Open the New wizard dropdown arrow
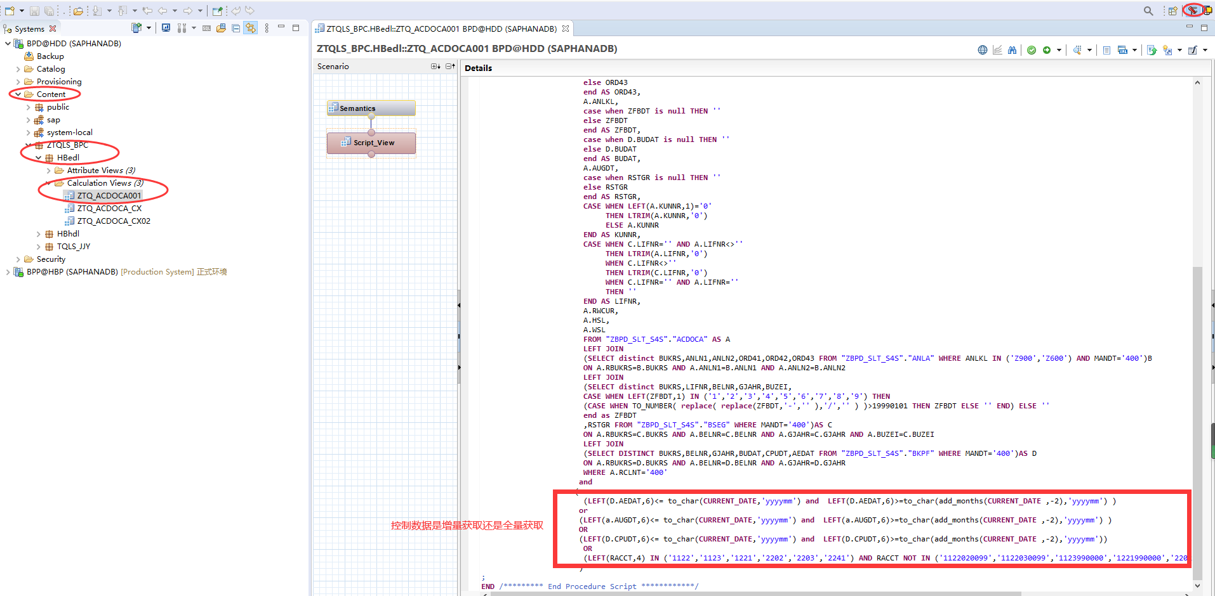The width and height of the screenshot is (1215, 596). [x=22, y=11]
